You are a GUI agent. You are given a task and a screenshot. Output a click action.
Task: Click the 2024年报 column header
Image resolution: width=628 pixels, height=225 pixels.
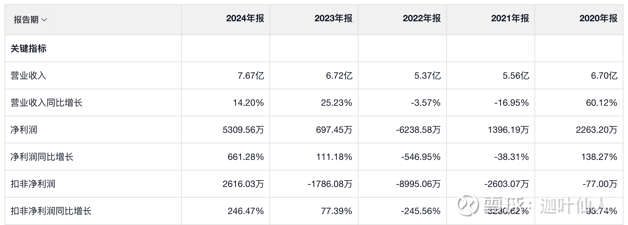point(245,18)
